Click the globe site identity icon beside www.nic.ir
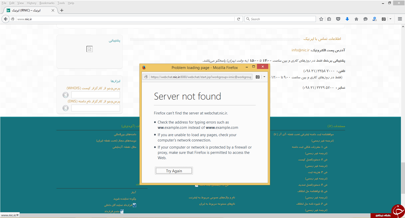The width and height of the screenshot is (405, 218). pos(13,19)
